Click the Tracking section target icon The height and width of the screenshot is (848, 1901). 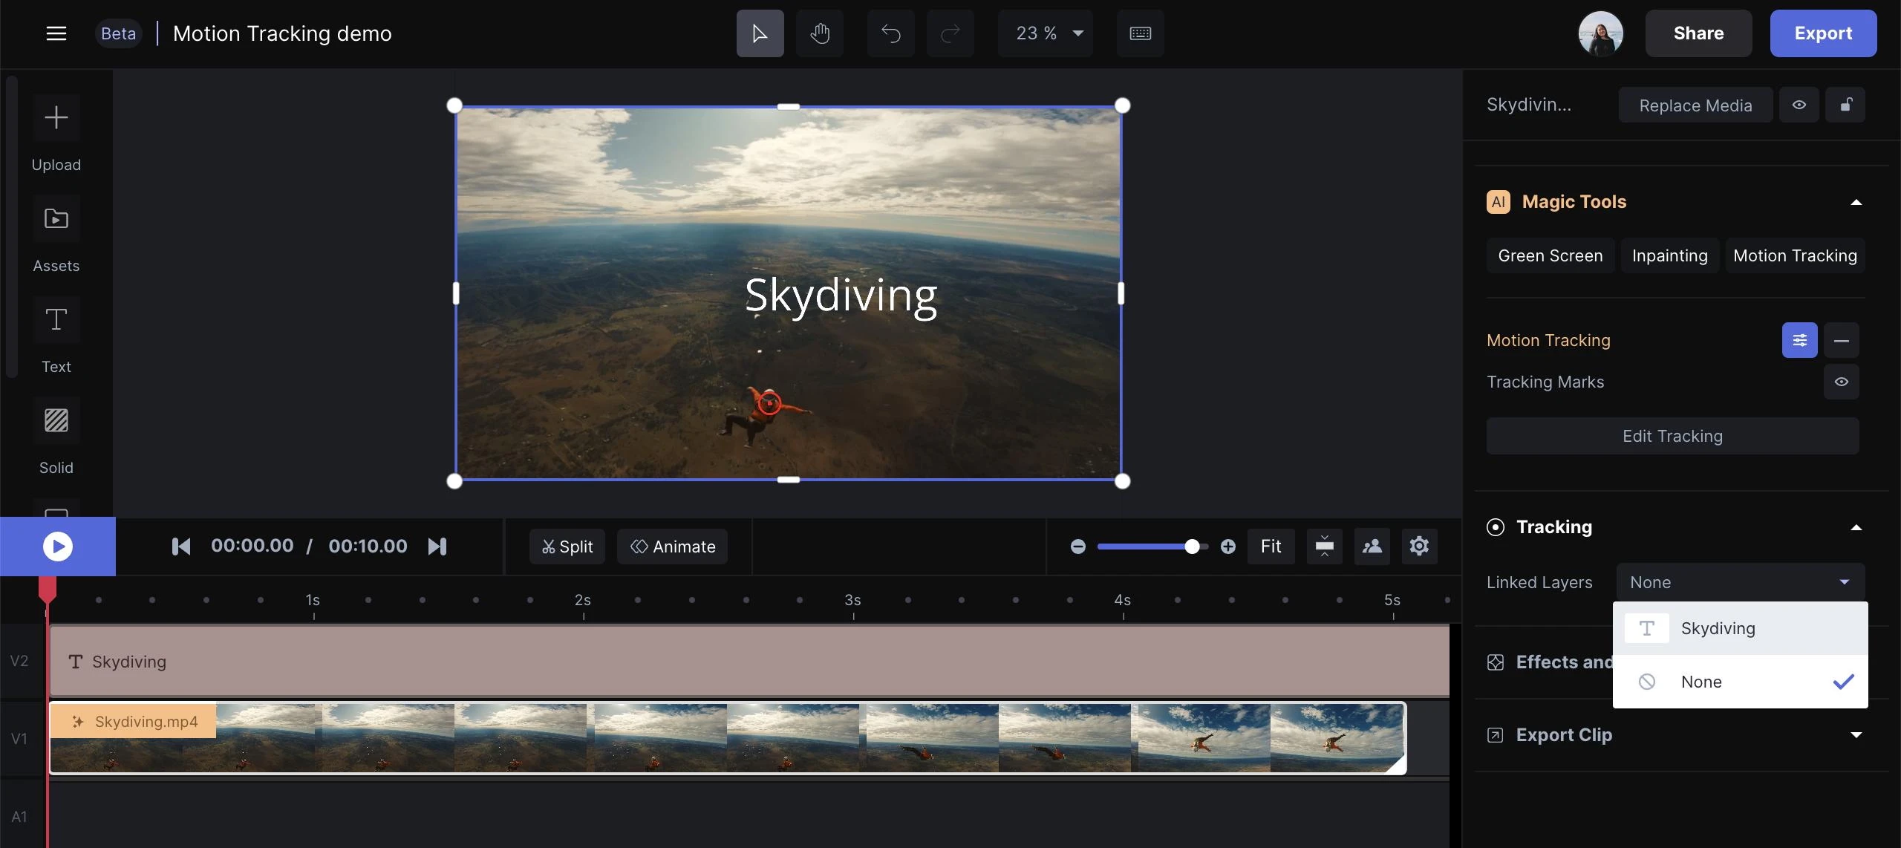point(1496,527)
